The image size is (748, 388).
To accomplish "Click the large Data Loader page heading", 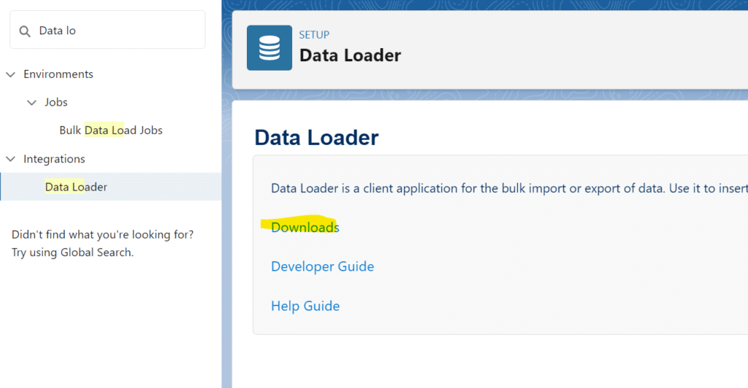I will (316, 137).
